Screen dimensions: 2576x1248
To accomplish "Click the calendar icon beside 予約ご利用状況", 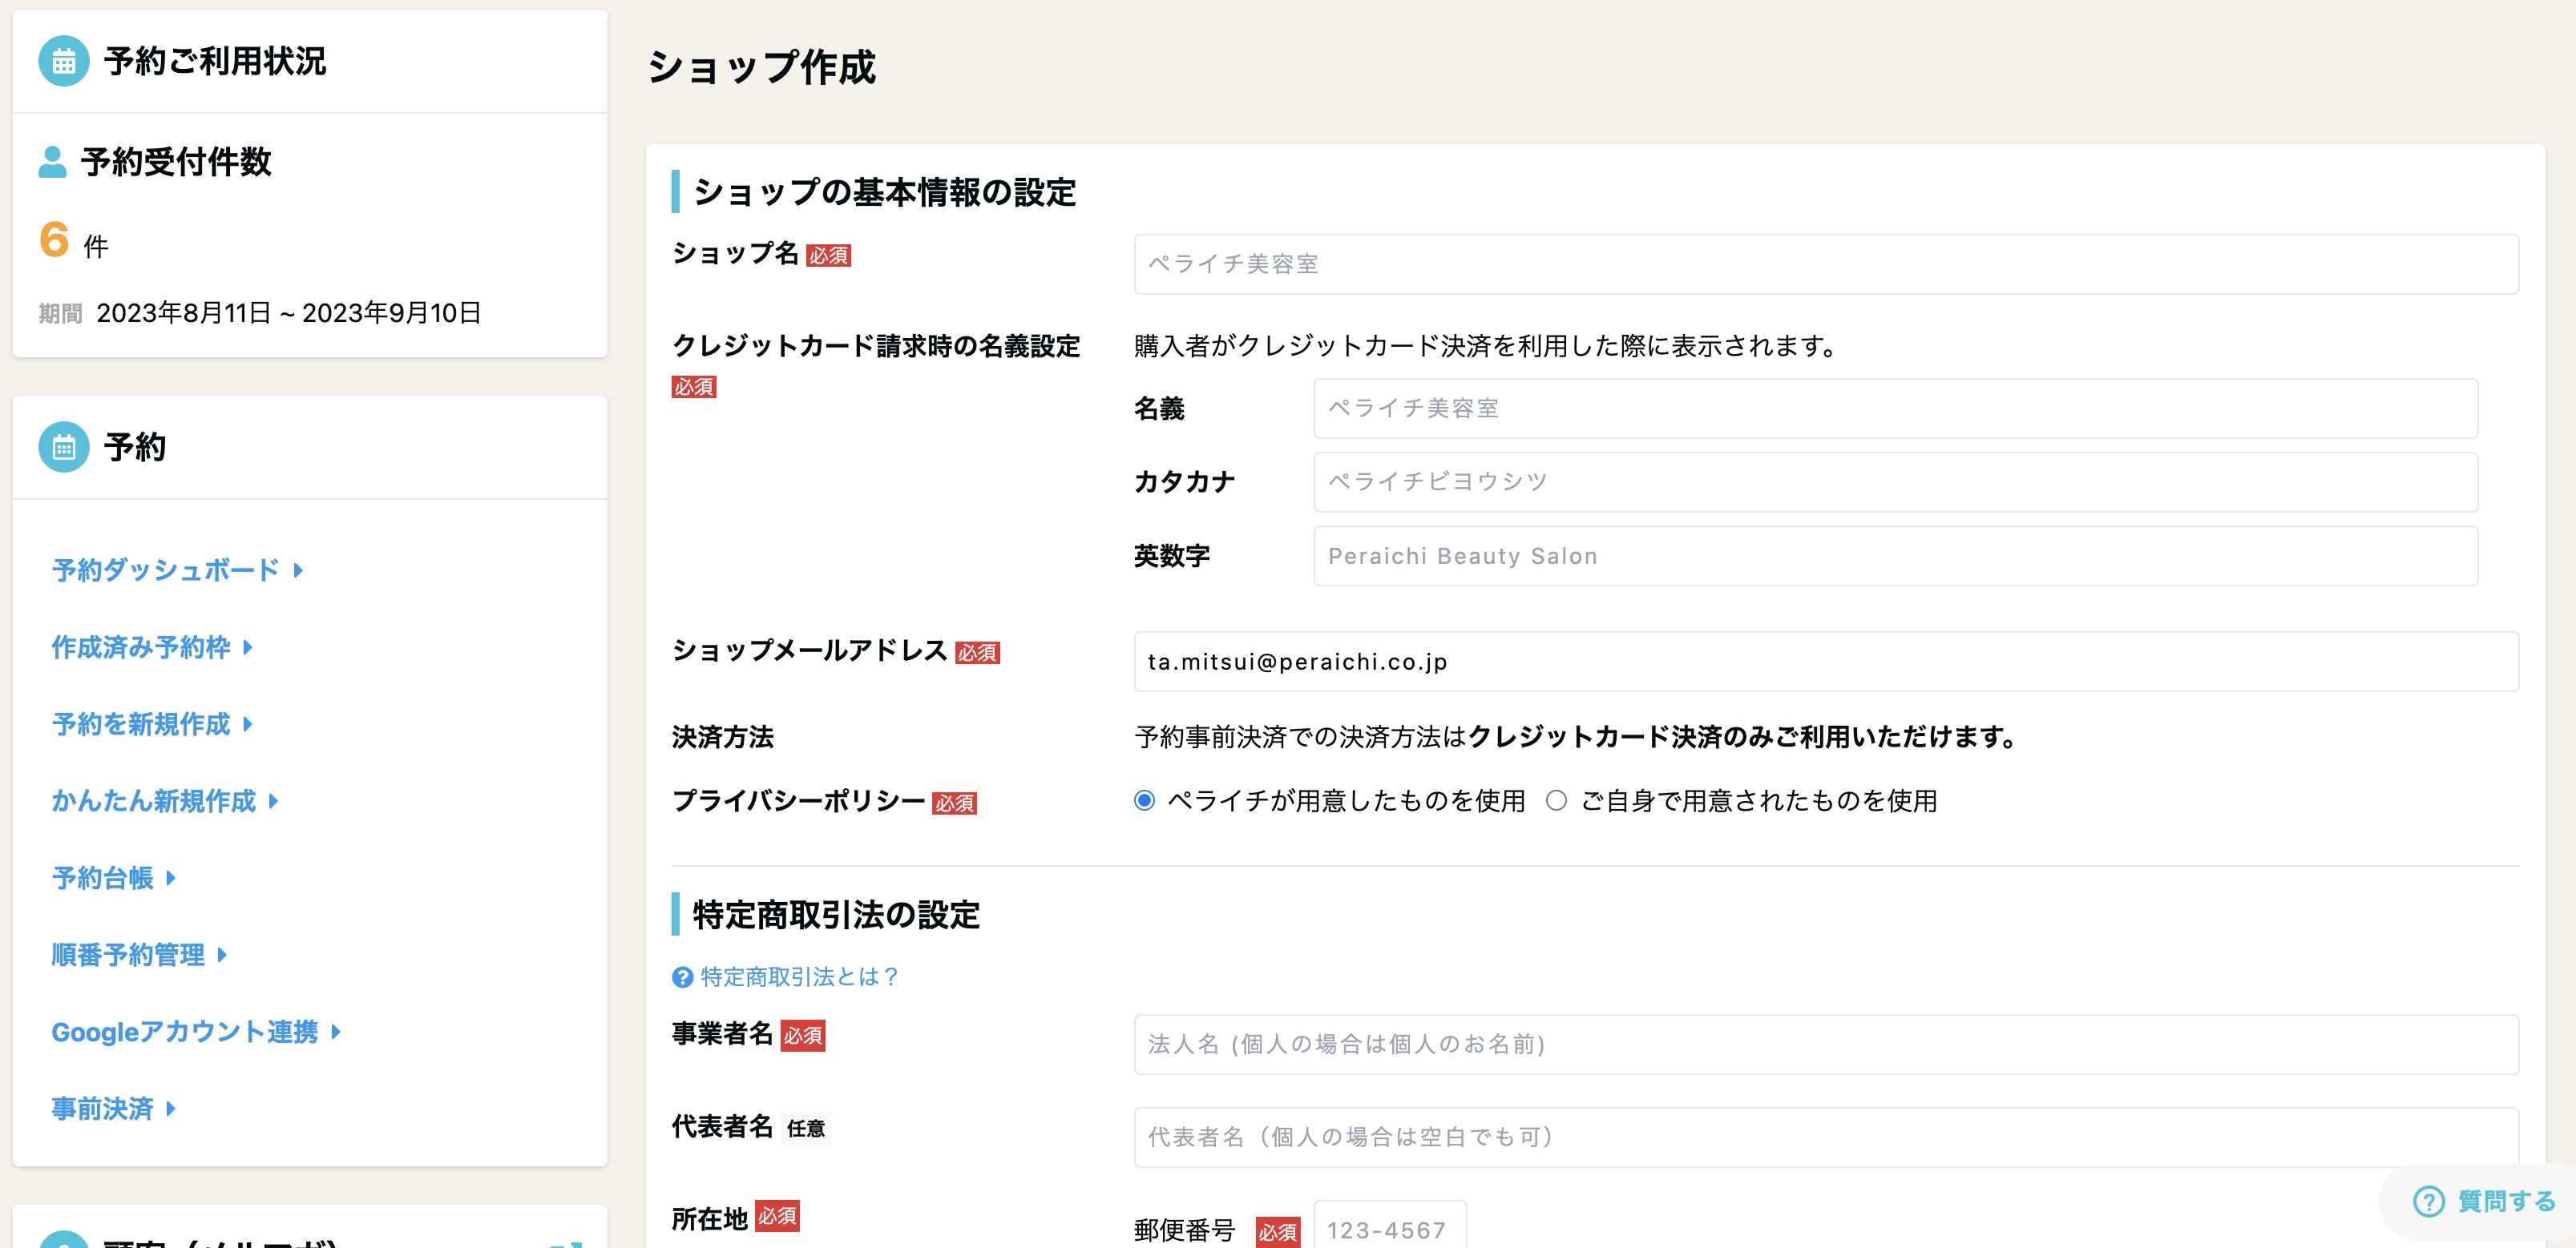I will (64, 61).
